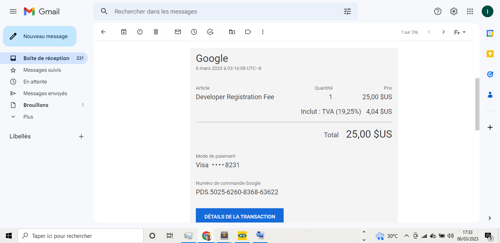Expand the Plus section
Viewport: 500px width, 243px height.
pyautogui.click(x=44, y=117)
